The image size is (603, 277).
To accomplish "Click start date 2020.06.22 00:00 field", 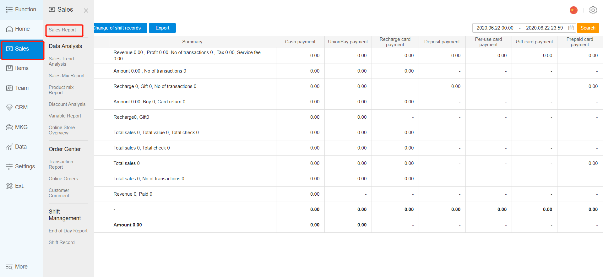I will 495,28.
